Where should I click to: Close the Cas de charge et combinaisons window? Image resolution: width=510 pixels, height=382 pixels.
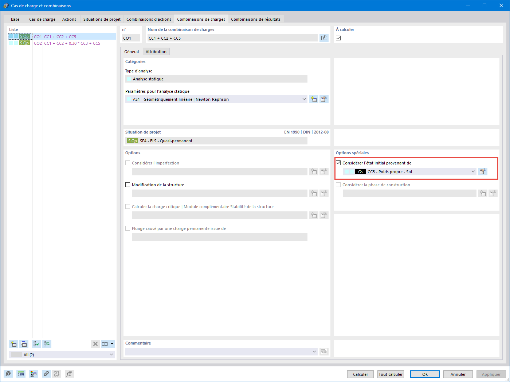pos(501,5)
